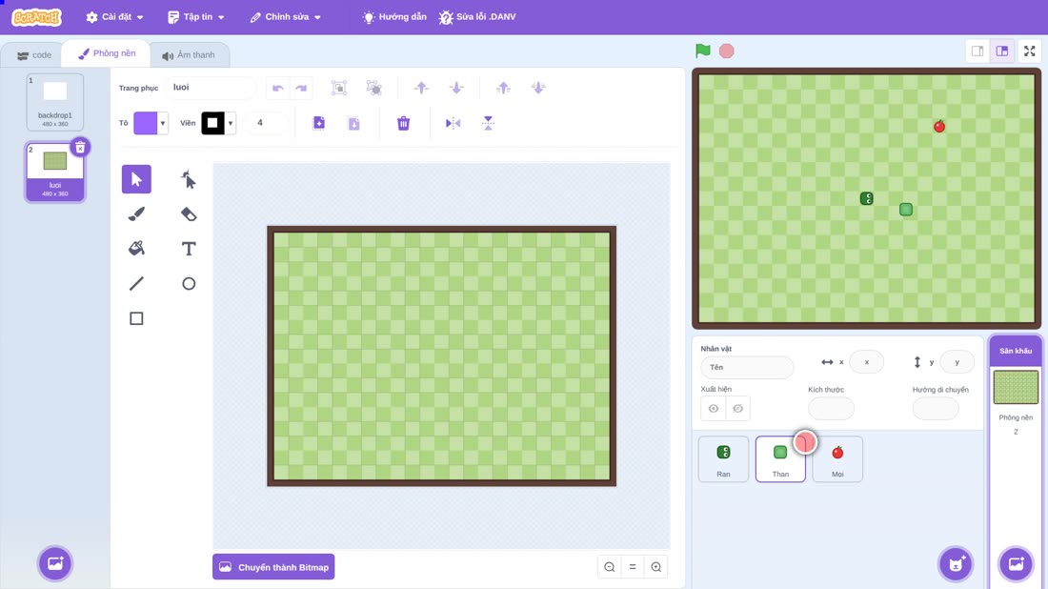
Task: Redo the paint action
Action: [301, 88]
